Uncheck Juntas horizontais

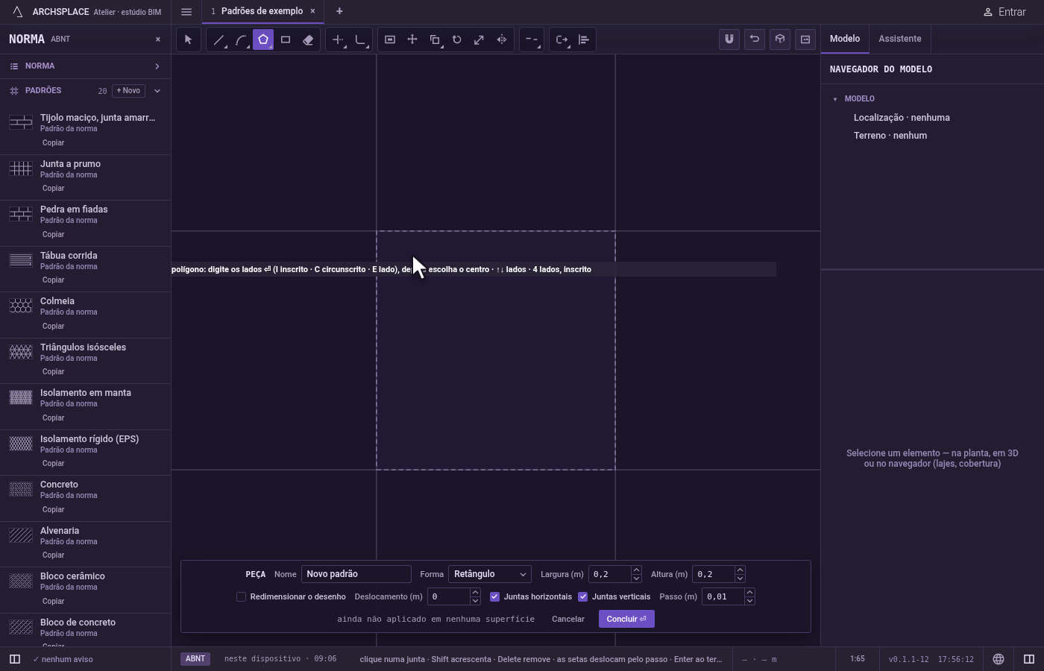(494, 596)
